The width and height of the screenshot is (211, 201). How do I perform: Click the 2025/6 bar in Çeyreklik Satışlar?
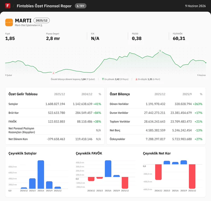coord(41,175)
